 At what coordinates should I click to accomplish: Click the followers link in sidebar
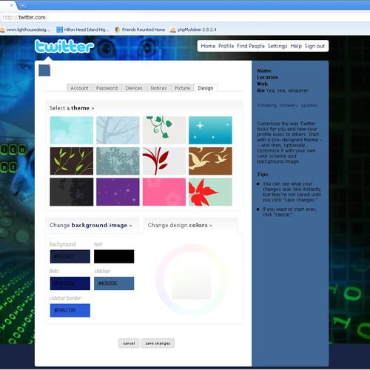coord(289,105)
